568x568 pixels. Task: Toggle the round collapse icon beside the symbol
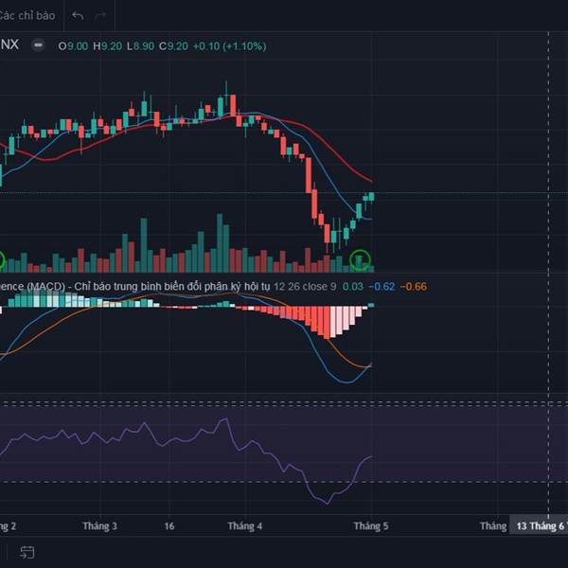38,45
